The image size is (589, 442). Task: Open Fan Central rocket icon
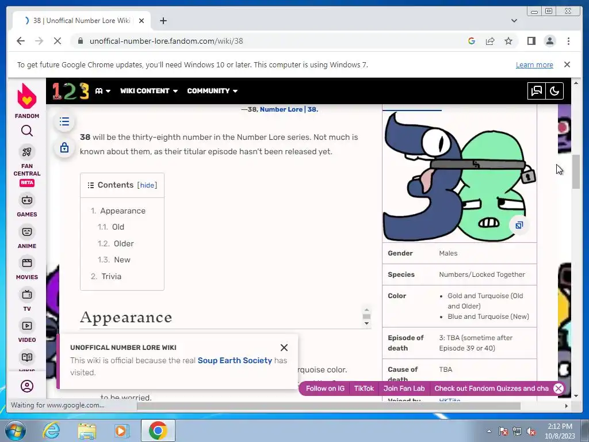(x=26, y=152)
